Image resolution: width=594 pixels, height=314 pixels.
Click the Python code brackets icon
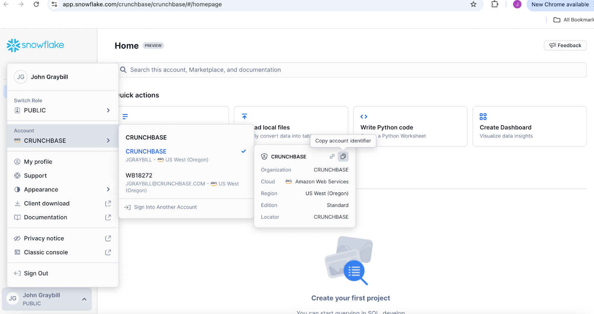(364, 116)
